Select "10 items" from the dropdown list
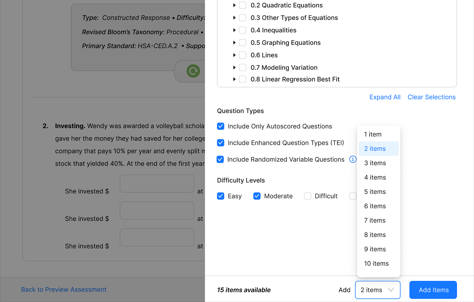The image size is (474, 302). (376, 263)
